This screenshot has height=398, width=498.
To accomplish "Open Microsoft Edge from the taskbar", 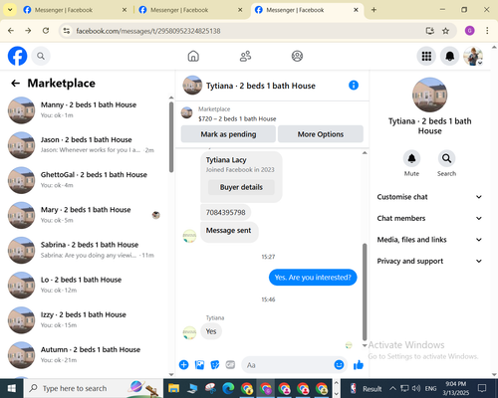I will (x=228, y=388).
